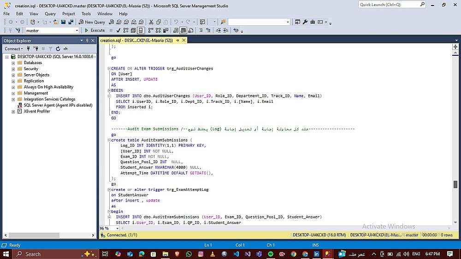This screenshot has width=461, height=259.
Task: Open the Properties wrench icon
Action: coord(305,22)
